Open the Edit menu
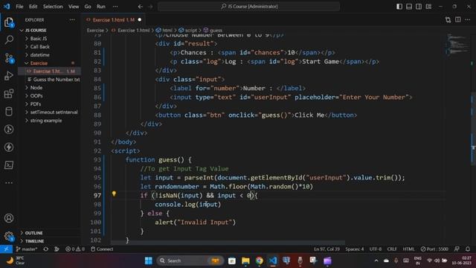The height and width of the screenshot is (268, 476). click(33, 7)
